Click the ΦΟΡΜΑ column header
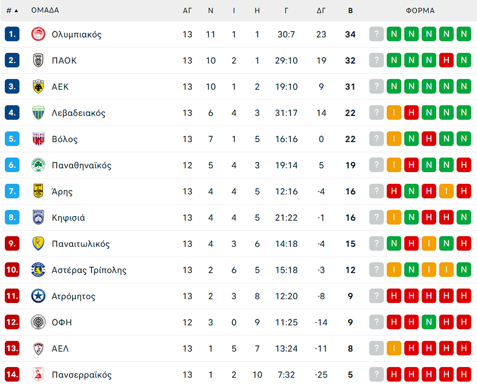The image size is (477, 385). pyautogui.click(x=420, y=11)
